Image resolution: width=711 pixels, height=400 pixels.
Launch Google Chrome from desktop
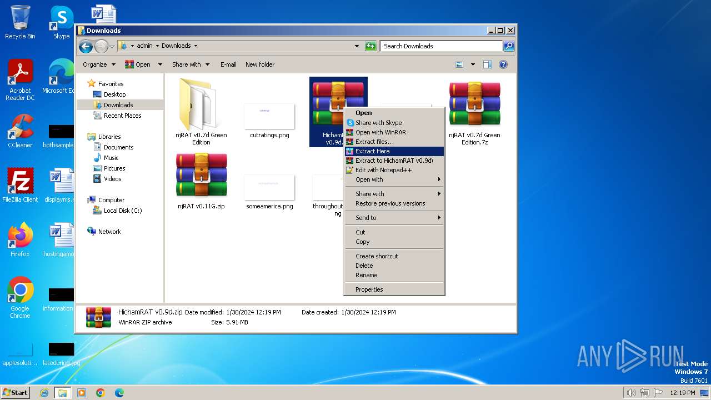pyautogui.click(x=20, y=297)
